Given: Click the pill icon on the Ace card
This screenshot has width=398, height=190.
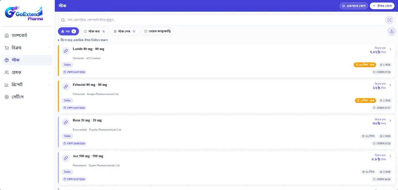Looking at the screenshot, I should coord(66,158).
